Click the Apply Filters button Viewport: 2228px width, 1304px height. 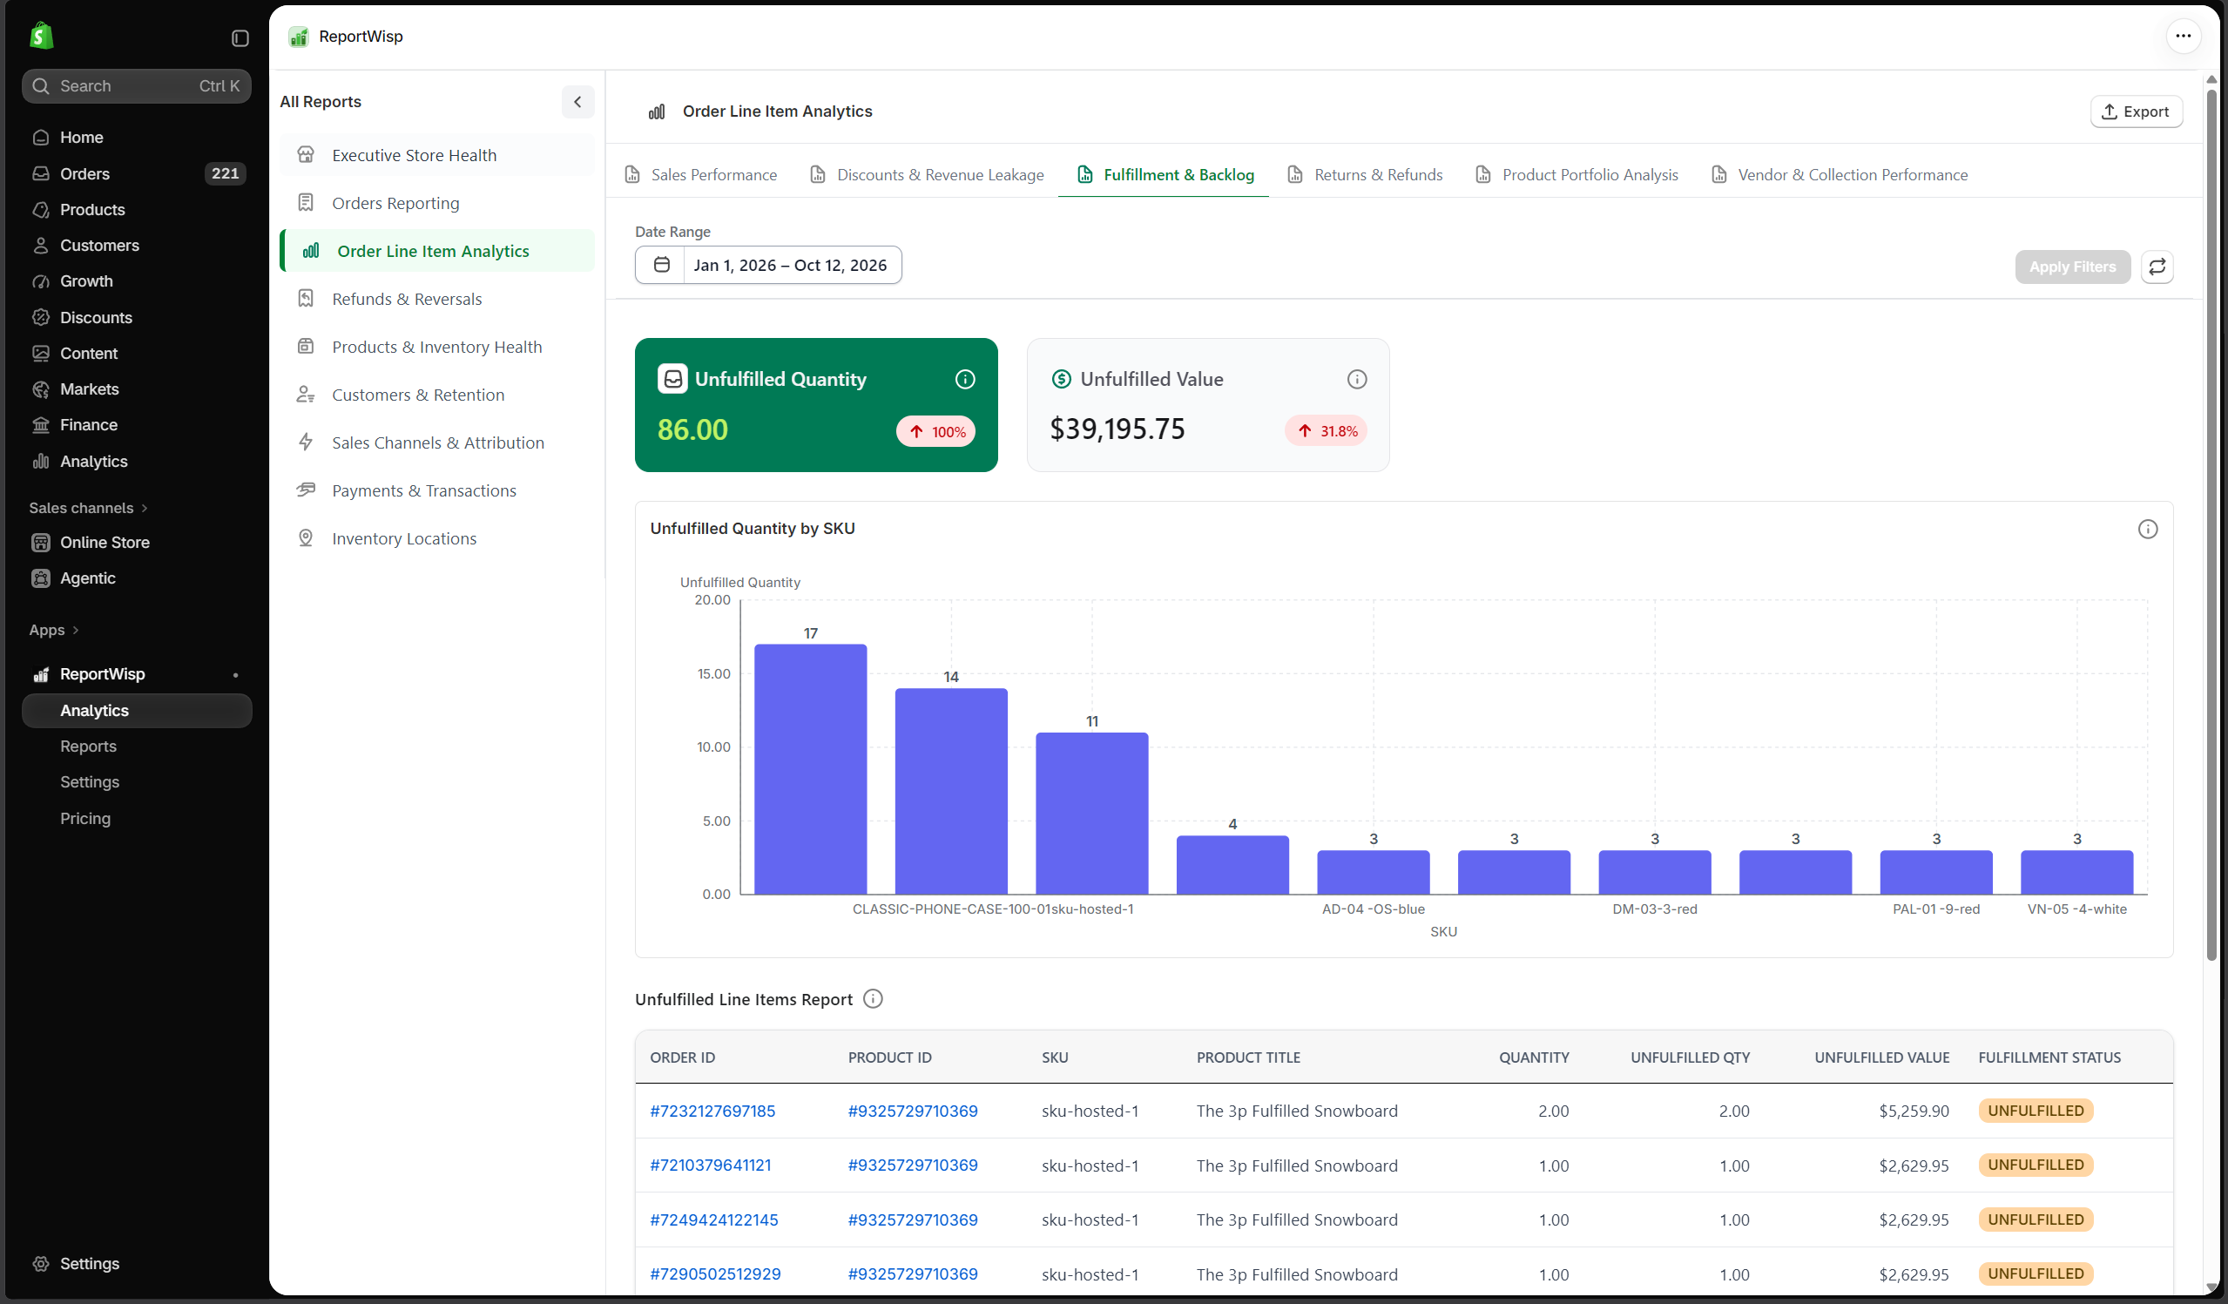tap(2072, 266)
